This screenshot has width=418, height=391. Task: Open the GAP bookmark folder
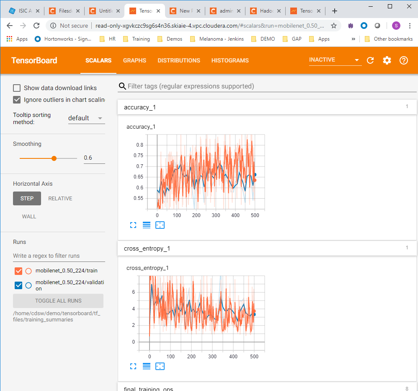coord(292,39)
